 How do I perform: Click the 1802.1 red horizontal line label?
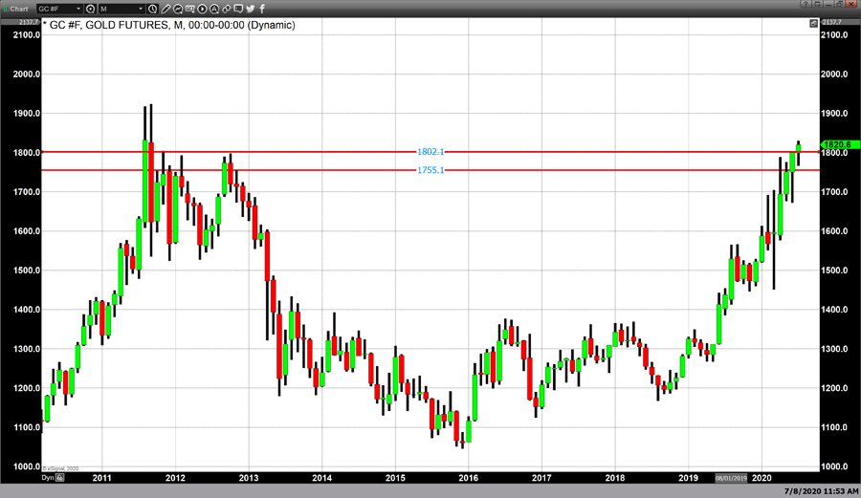coord(430,152)
